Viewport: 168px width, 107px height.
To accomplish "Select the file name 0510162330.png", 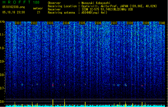I will [14, 7].
